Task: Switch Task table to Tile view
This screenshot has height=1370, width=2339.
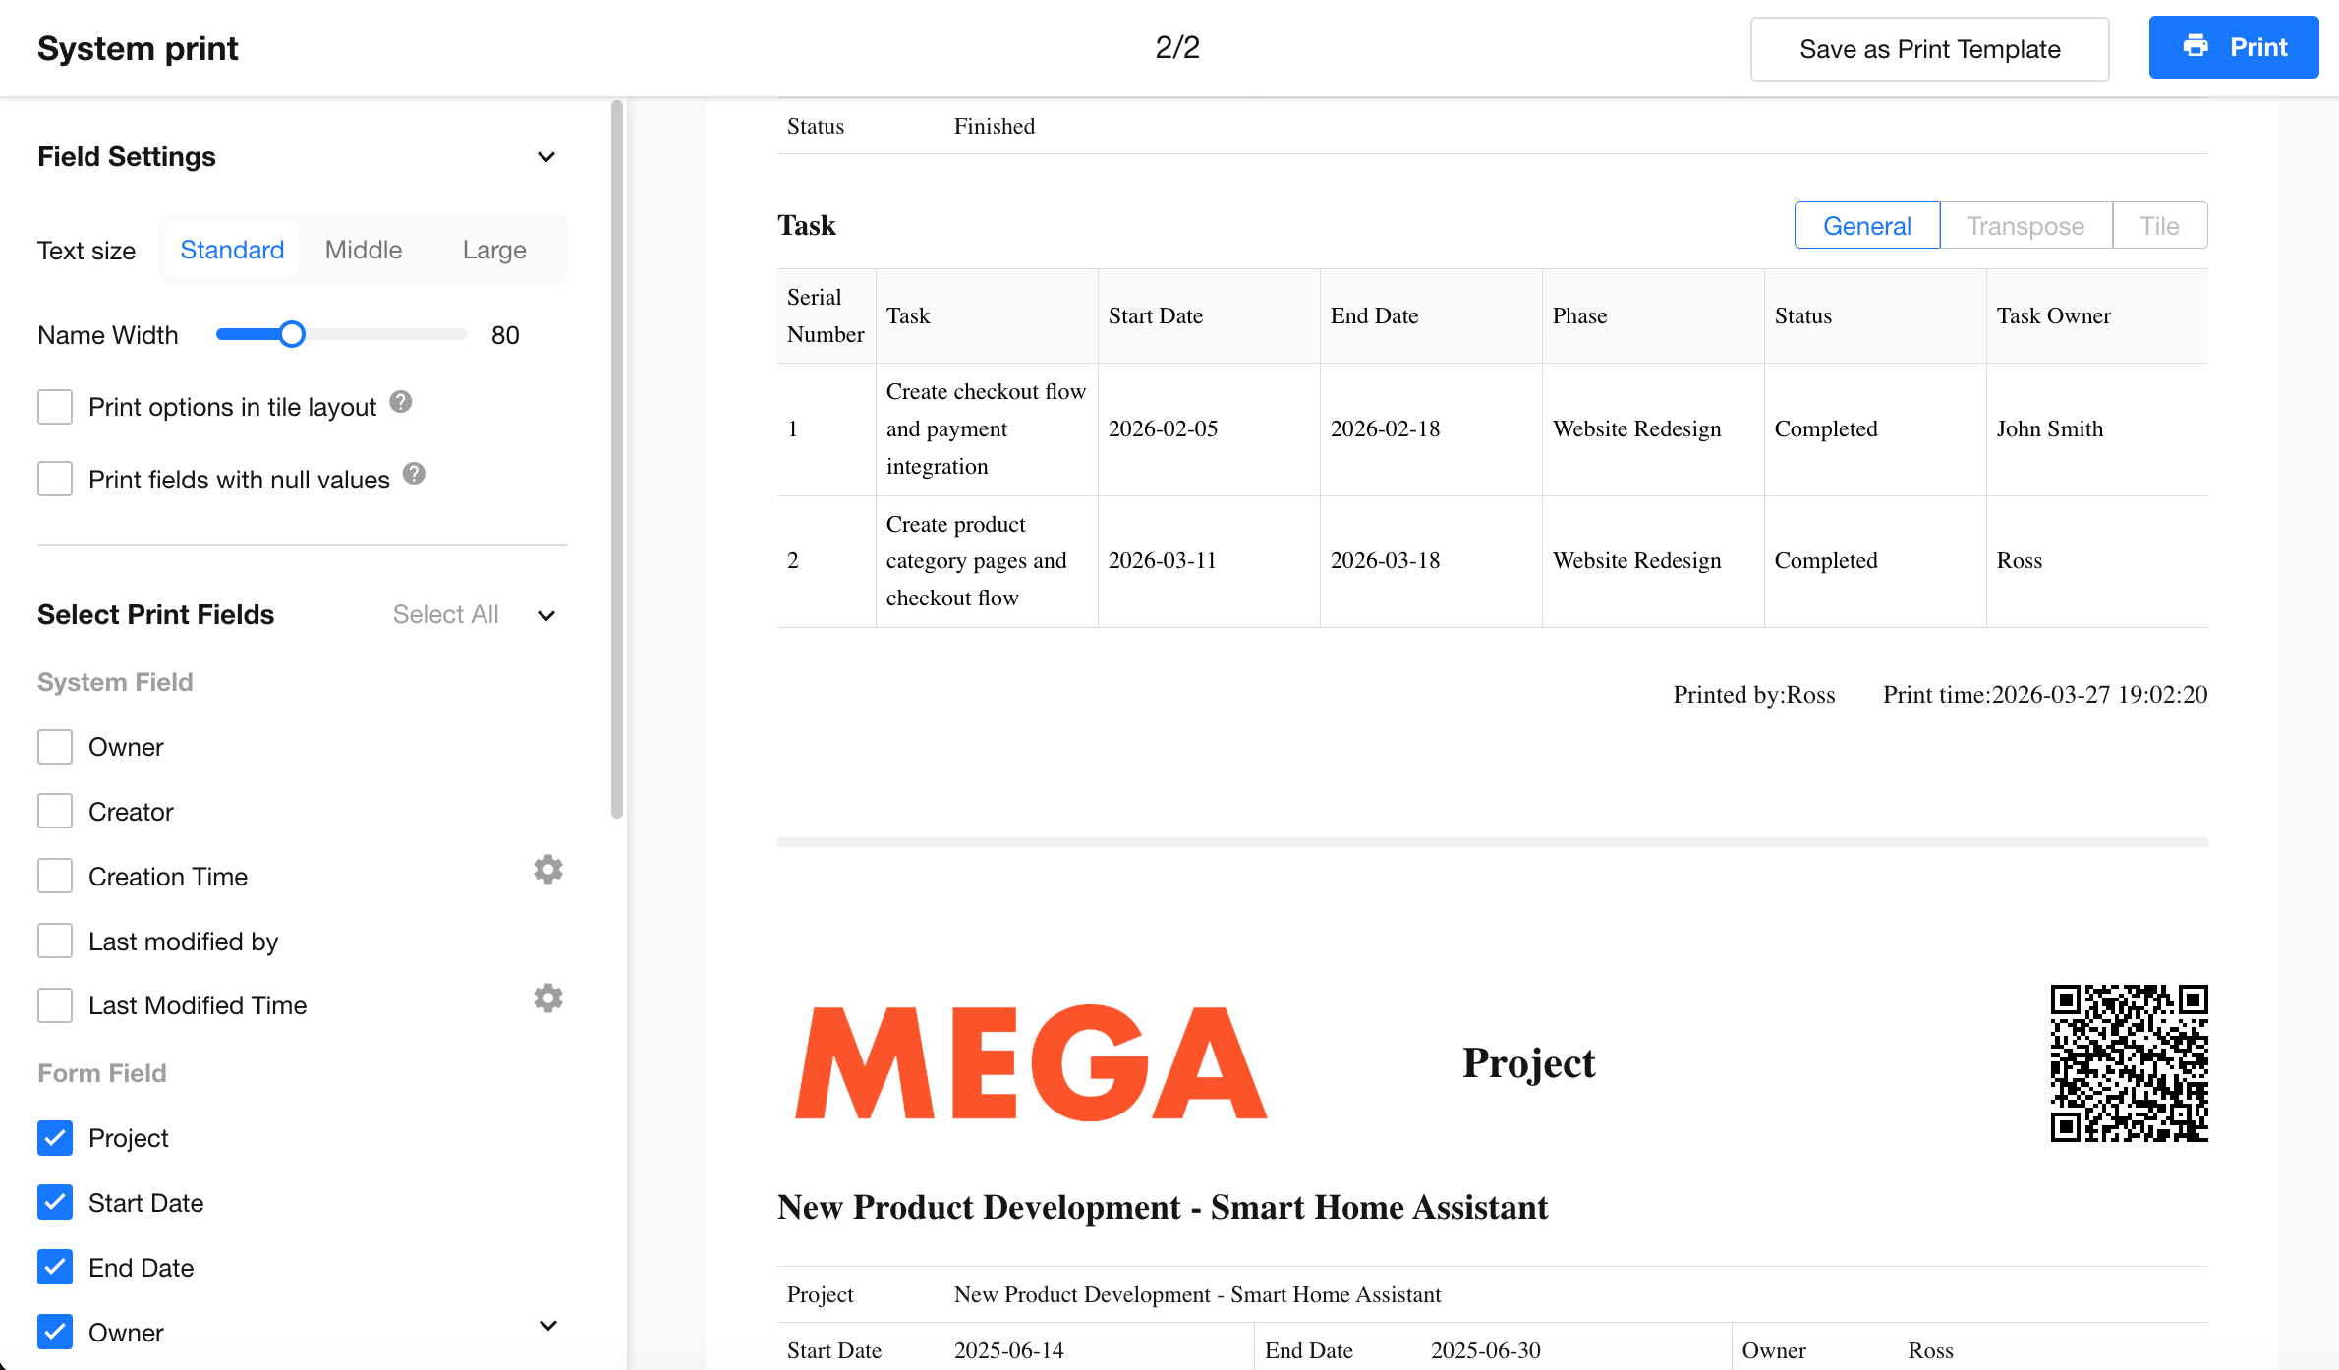Action: tap(2159, 226)
